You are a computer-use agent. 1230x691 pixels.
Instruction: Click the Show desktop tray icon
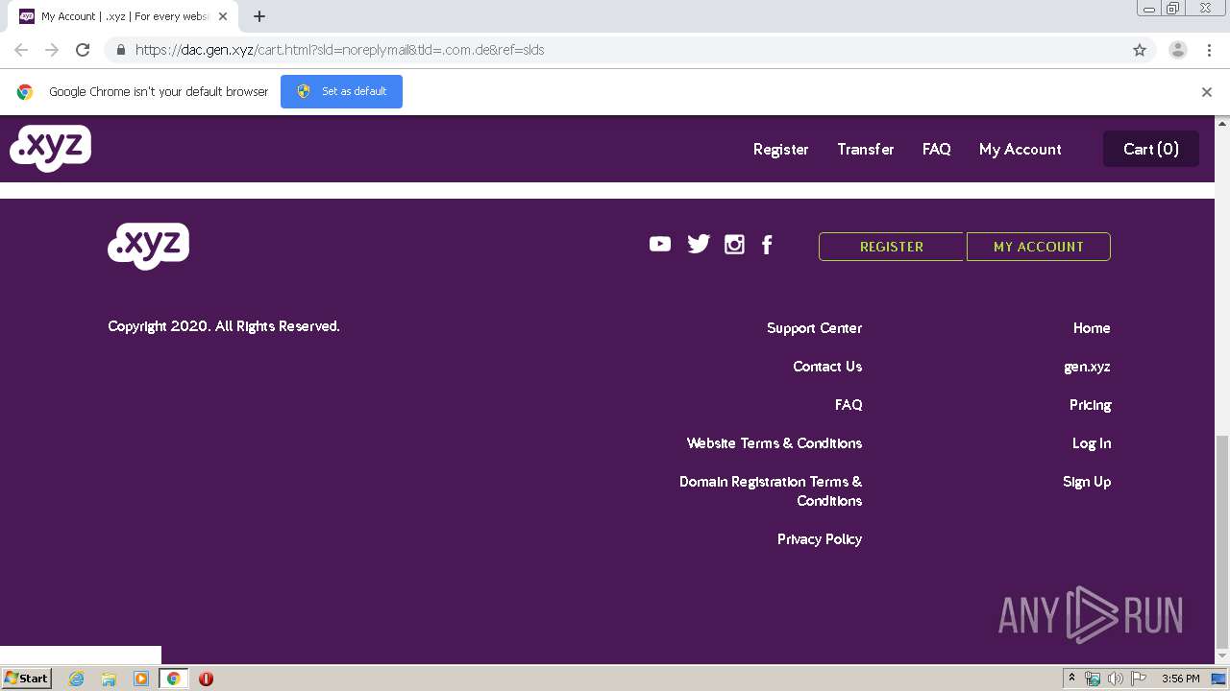1218,679
